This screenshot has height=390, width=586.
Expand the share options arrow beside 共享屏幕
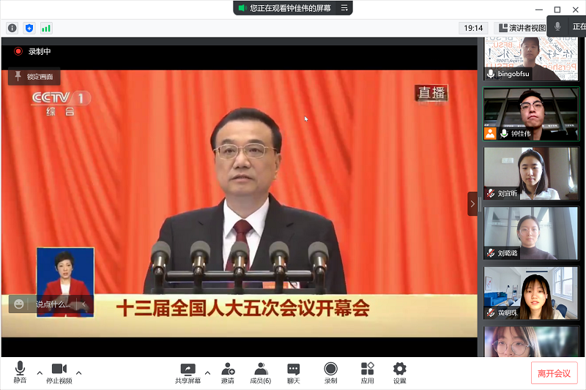(x=207, y=372)
